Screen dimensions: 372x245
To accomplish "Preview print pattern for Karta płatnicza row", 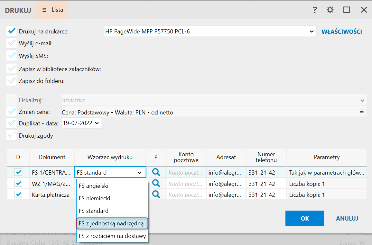I will click(x=156, y=195).
